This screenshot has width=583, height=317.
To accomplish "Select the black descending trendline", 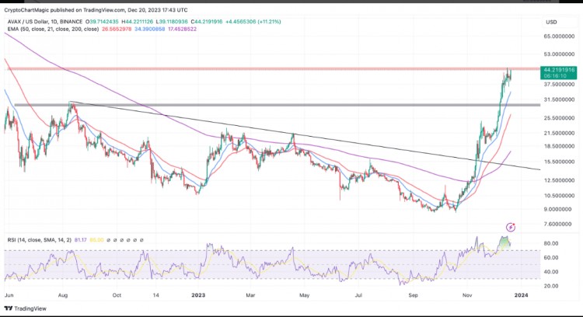I will point(311,137).
